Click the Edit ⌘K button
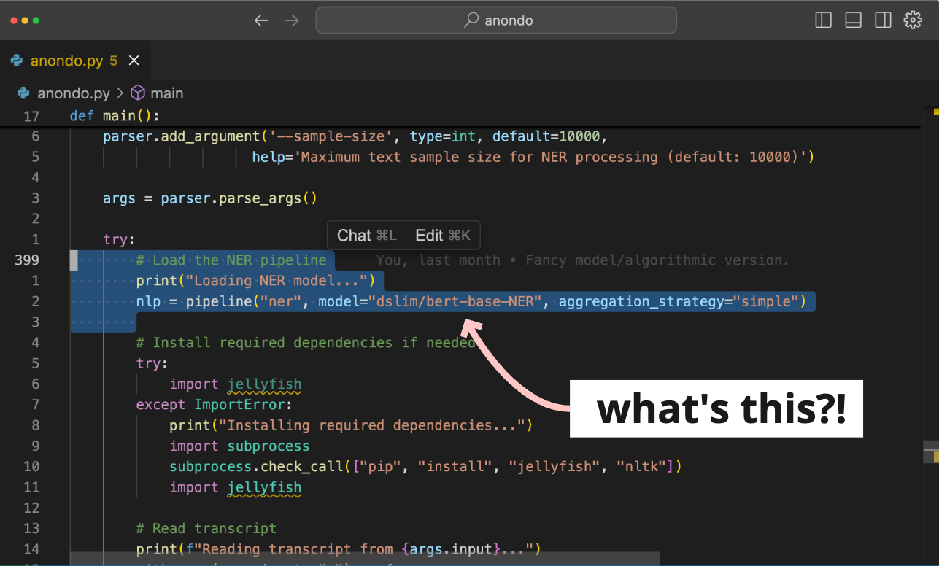 coord(443,235)
